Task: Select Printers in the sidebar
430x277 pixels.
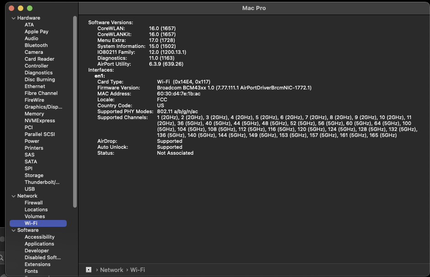Action: [34, 148]
